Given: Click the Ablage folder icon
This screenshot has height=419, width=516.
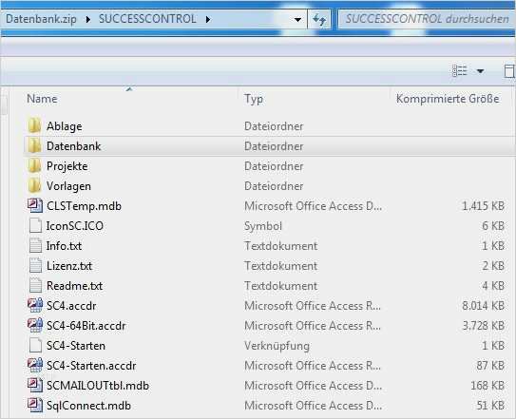Looking at the screenshot, I should (x=34, y=126).
